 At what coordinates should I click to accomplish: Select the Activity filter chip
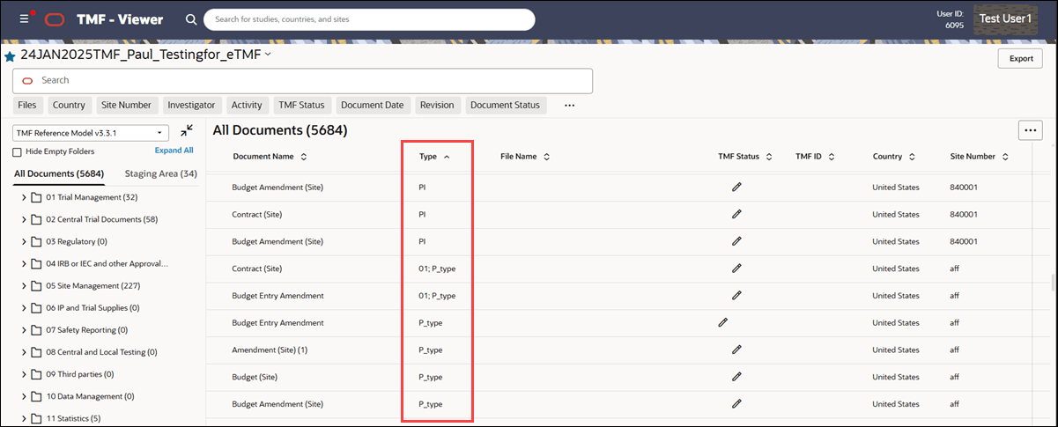click(x=247, y=105)
